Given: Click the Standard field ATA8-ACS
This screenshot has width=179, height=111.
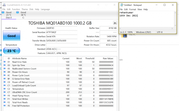Looking at the screenshot, I should [x=81, y=49].
